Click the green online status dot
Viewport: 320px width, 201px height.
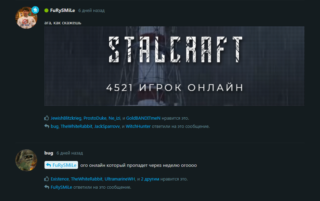(x=46, y=10)
